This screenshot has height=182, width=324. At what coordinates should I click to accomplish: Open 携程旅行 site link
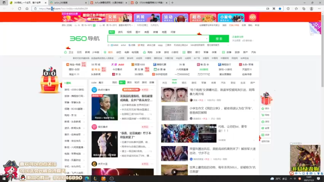[x=225, y=65]
